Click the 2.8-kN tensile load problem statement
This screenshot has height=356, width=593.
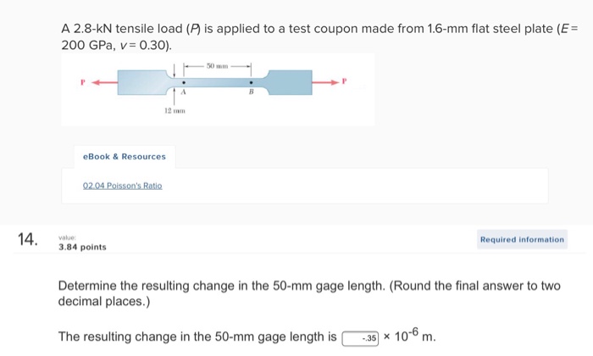point(319,36)
